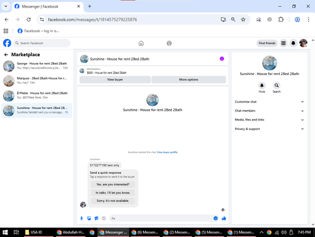Open the Notifications bell in Facebook header
This screenshot has height=237, width=315.
coord(293,43)
